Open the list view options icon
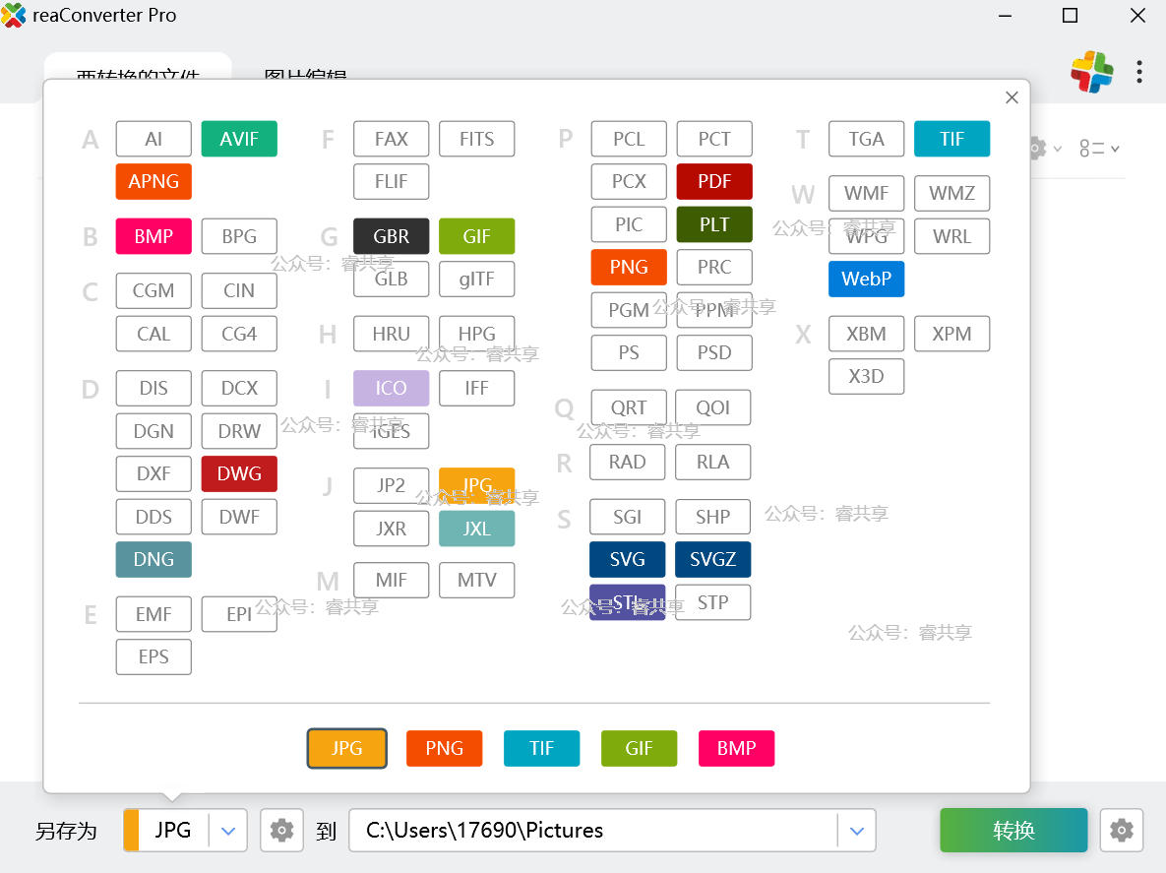Screen dimensions: 1166x873 click(1098, 149)
